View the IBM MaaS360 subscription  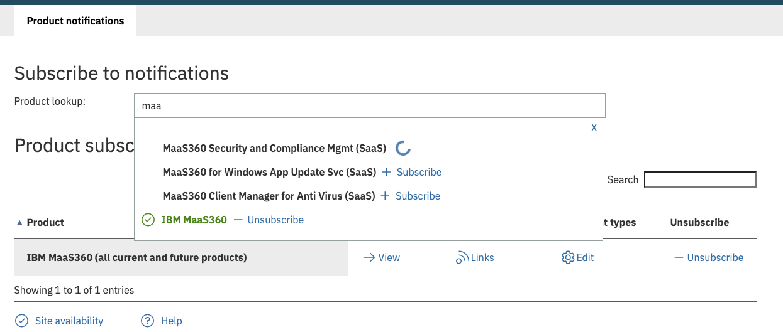tap(389, 257)
